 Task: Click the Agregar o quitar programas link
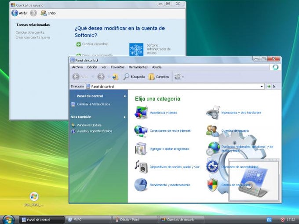coord(169,149)
